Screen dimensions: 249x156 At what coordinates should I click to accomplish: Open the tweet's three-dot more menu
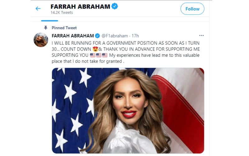[201, 36]
